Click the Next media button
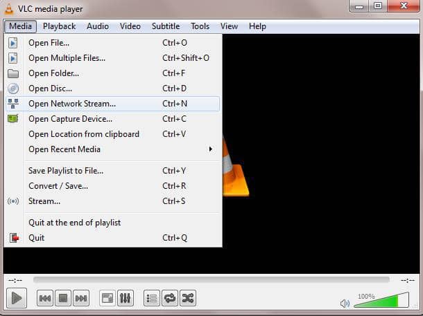Viewport: 423px width, 316px height. [81, 298]
